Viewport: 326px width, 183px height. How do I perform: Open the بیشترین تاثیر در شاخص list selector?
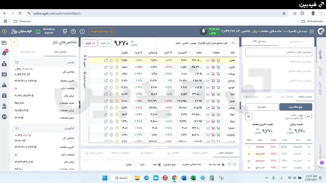pyautogui.click(x=278, y=52)
